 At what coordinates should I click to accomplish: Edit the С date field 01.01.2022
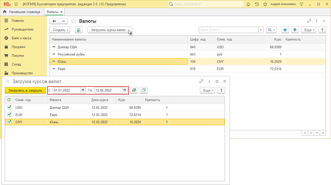point(67,90)
